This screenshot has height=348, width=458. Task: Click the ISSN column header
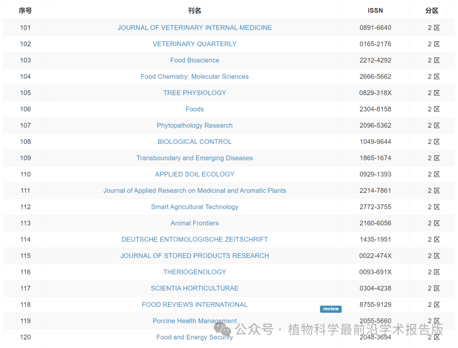tap(375, 11)
